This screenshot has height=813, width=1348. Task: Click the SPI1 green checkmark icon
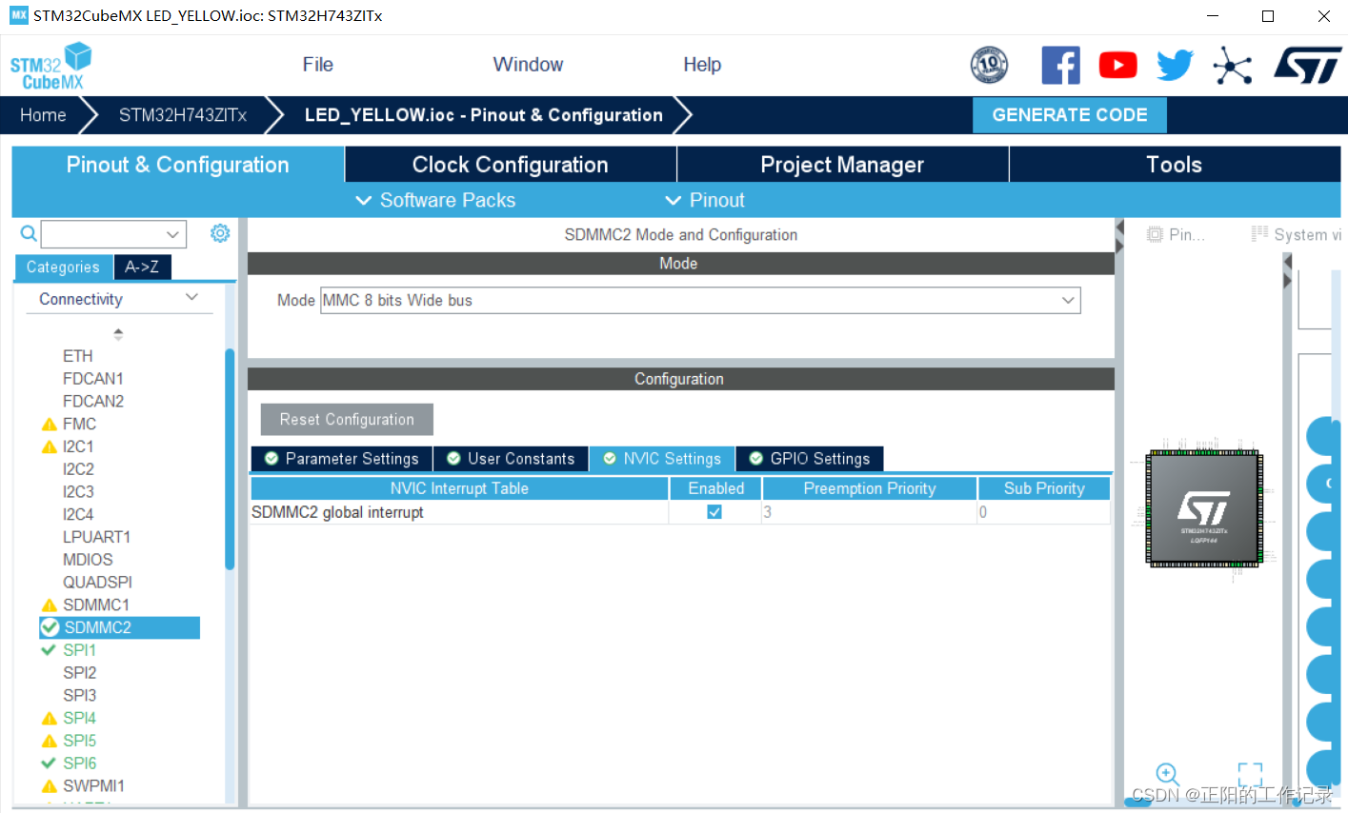(50, 650)
